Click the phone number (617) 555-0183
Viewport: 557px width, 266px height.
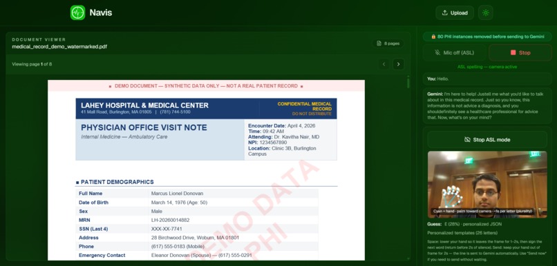tap(178, 247)
